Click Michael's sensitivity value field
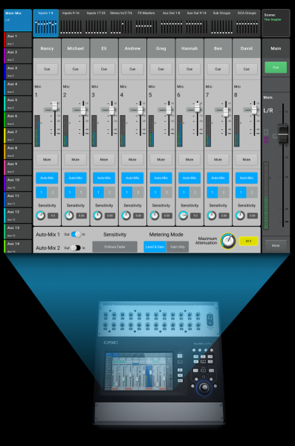Viewport: 295px width, 446px height. pos(81,216)
